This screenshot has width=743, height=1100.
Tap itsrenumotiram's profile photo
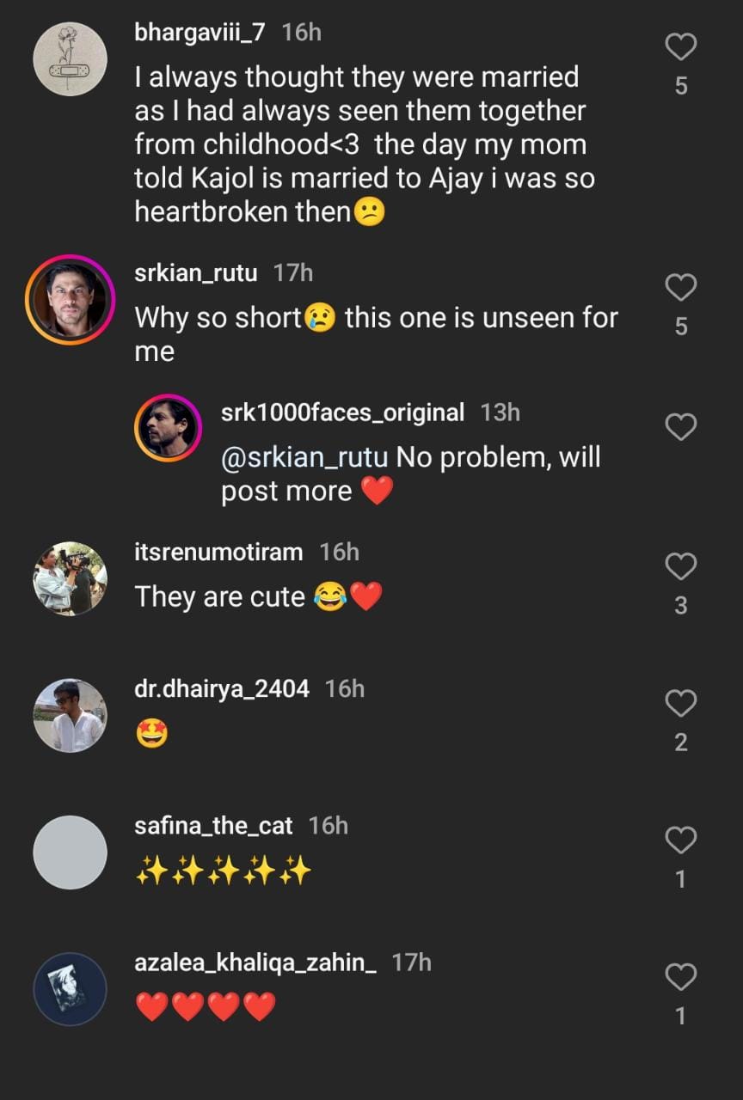tap(70, 578)
